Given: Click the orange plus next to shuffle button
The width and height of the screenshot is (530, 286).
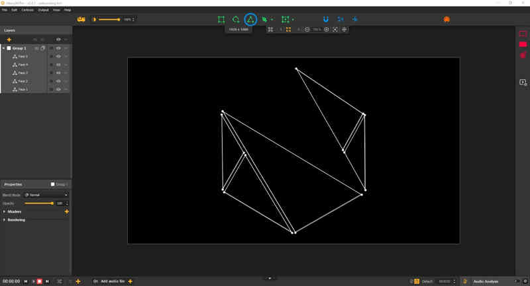Looking at the screenshot, I should tap(78, 281).
